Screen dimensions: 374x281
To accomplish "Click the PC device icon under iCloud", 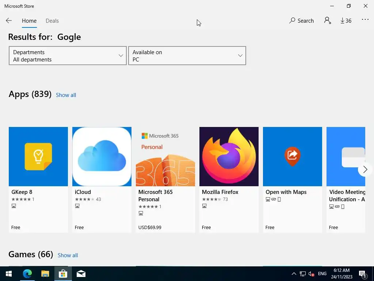I will 77,206.
